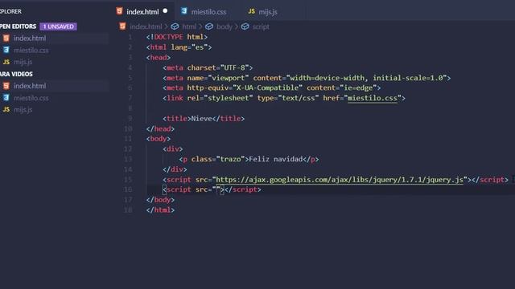Click HTML5 icon beside index.html in Open Editors
Image resolution: width=515 pixels, height=289 pixels.
(x=6, y=39)
